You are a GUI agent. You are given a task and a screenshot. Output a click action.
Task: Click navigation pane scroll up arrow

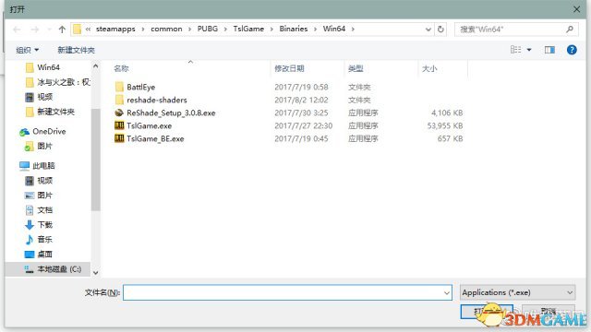pos(96,66)
